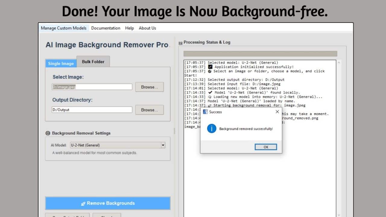Open the Manage Custom Models menu
The image size is (386, 217).
click(x=64, y=28)
